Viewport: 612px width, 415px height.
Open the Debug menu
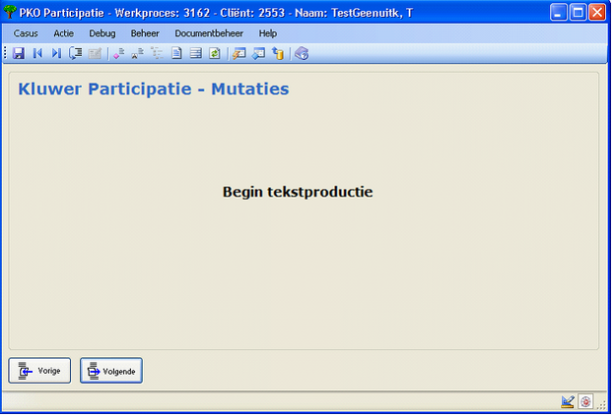(102, 33)
